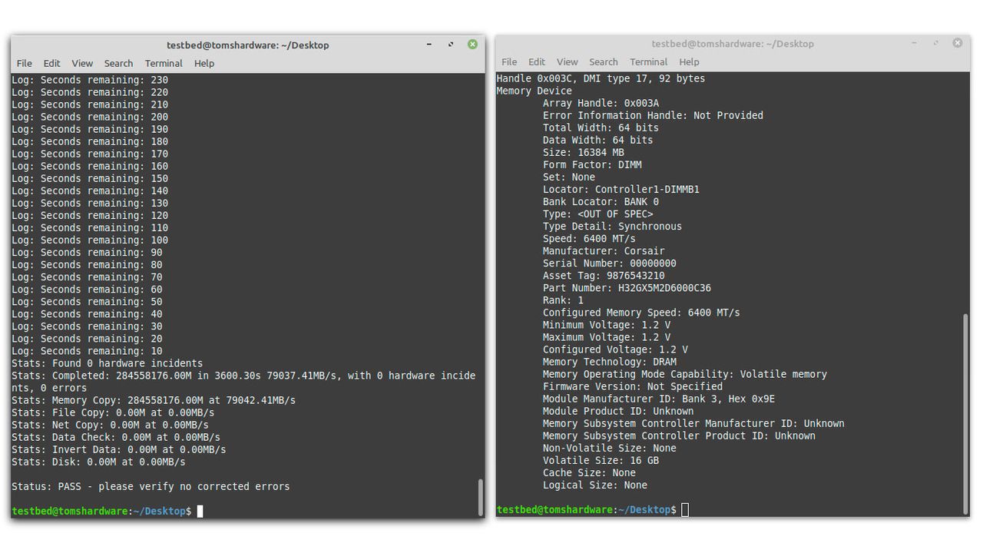Click the Part Number H32GX5M2D6000C36 line

(627, 288)
